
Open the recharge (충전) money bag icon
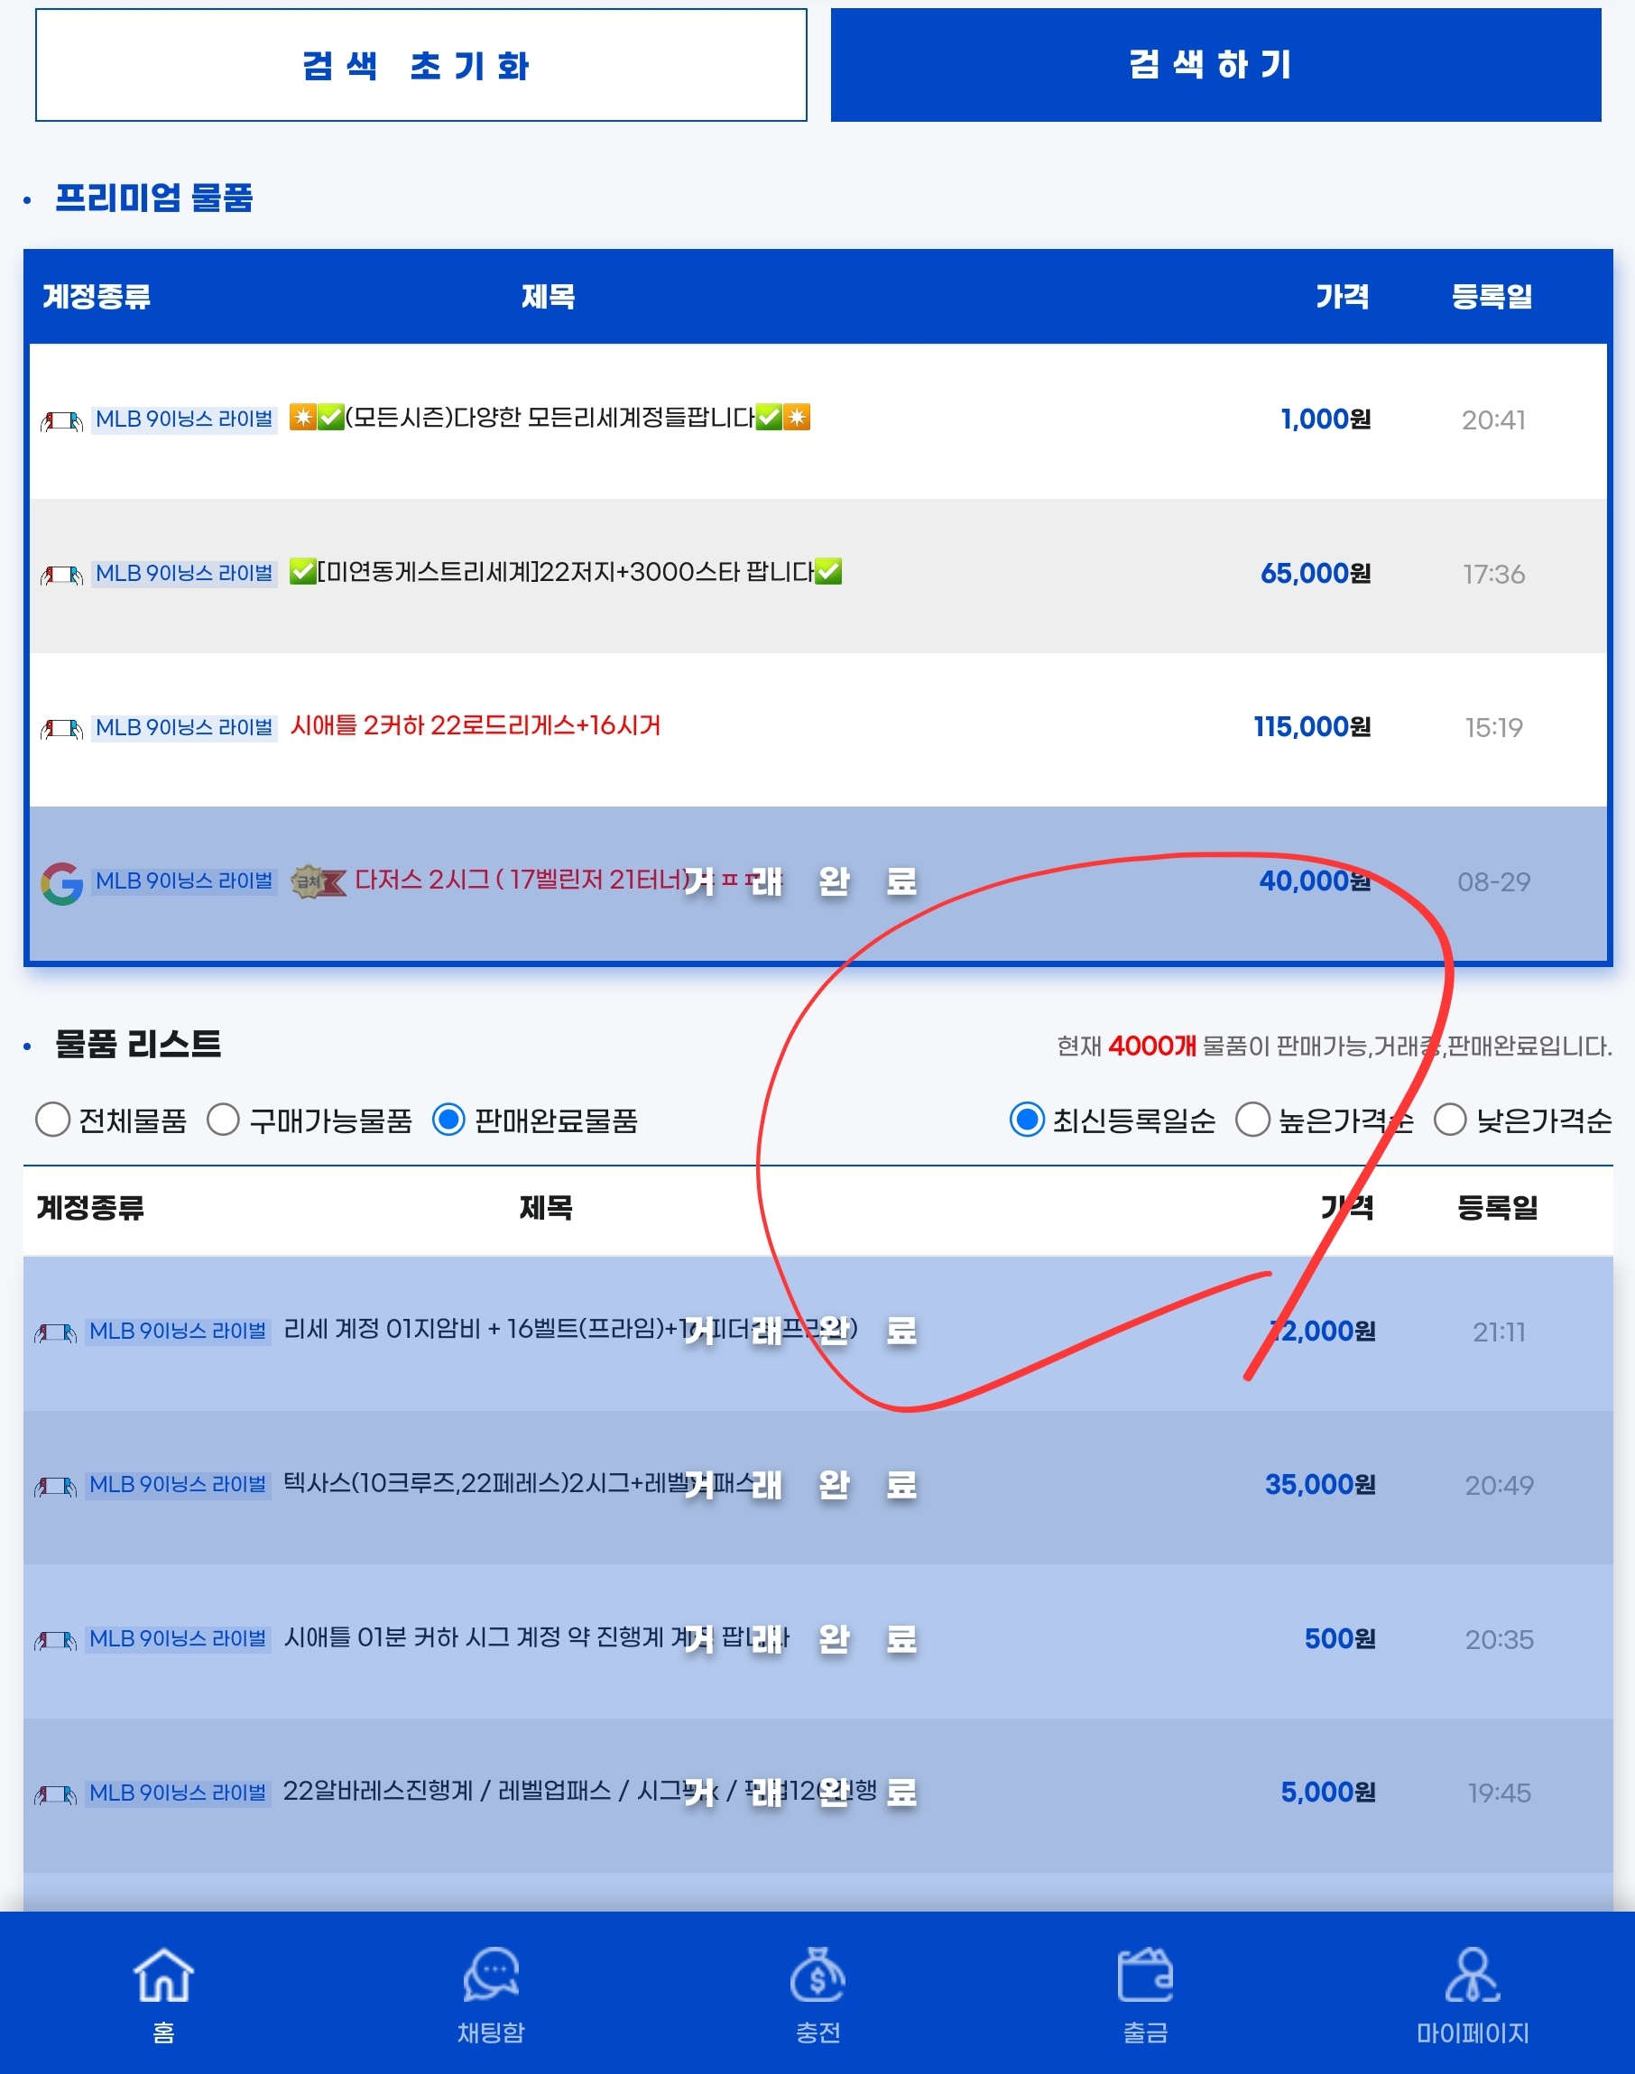point(817,1977)
